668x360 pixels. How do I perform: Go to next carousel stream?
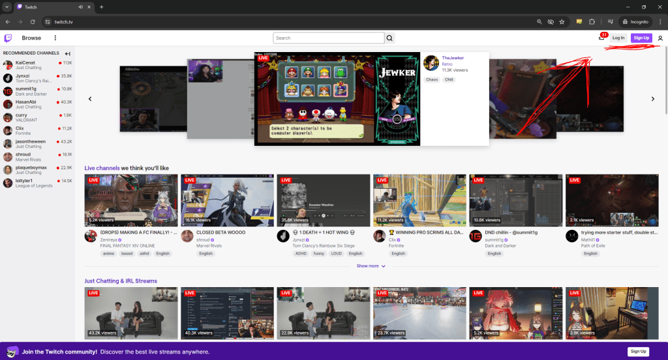pyautogui.click(x=652, y=99)
